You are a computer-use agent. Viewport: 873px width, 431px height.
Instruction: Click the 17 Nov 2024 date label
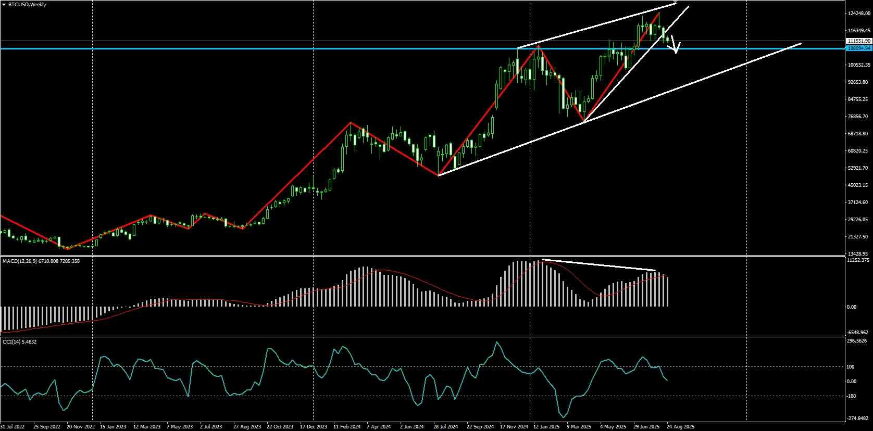click(x=514, y=427)
